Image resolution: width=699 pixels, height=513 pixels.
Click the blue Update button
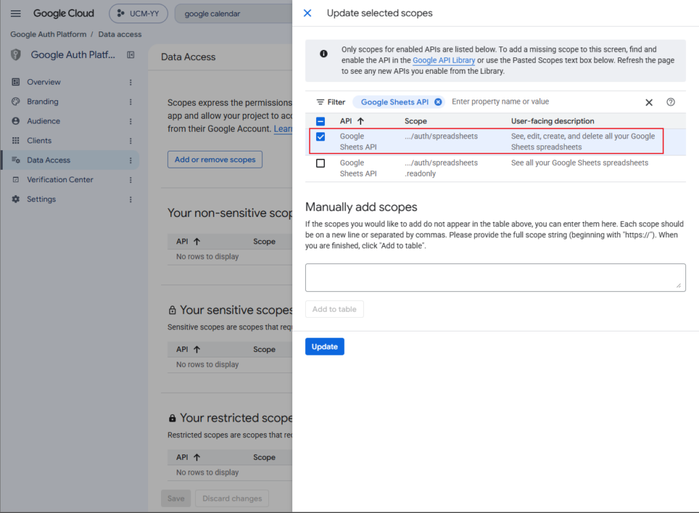tap(324, 347)
